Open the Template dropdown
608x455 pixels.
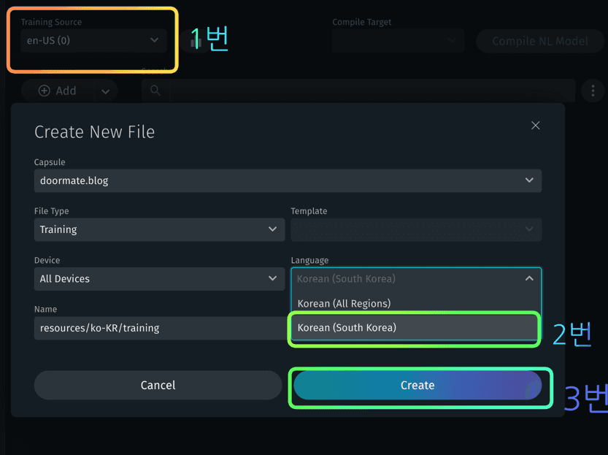coord(416,229)
